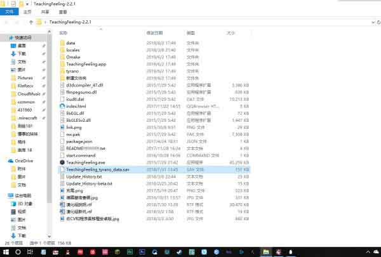Open Steam from the taskbar
The image size is (381, 257).
(179, 252)
